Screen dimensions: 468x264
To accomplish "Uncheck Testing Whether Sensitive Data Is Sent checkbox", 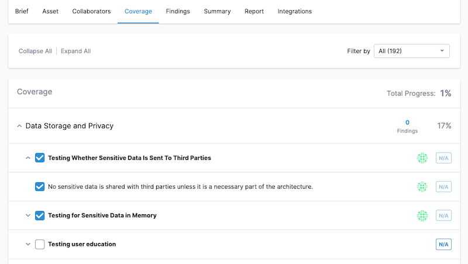I will coord(40,158).
